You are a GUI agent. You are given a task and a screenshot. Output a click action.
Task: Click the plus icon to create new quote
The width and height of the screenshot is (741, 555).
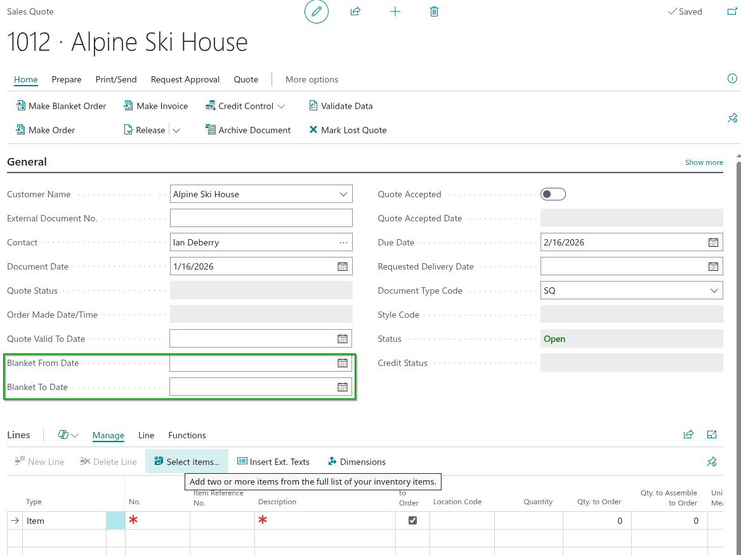point(395,11)
